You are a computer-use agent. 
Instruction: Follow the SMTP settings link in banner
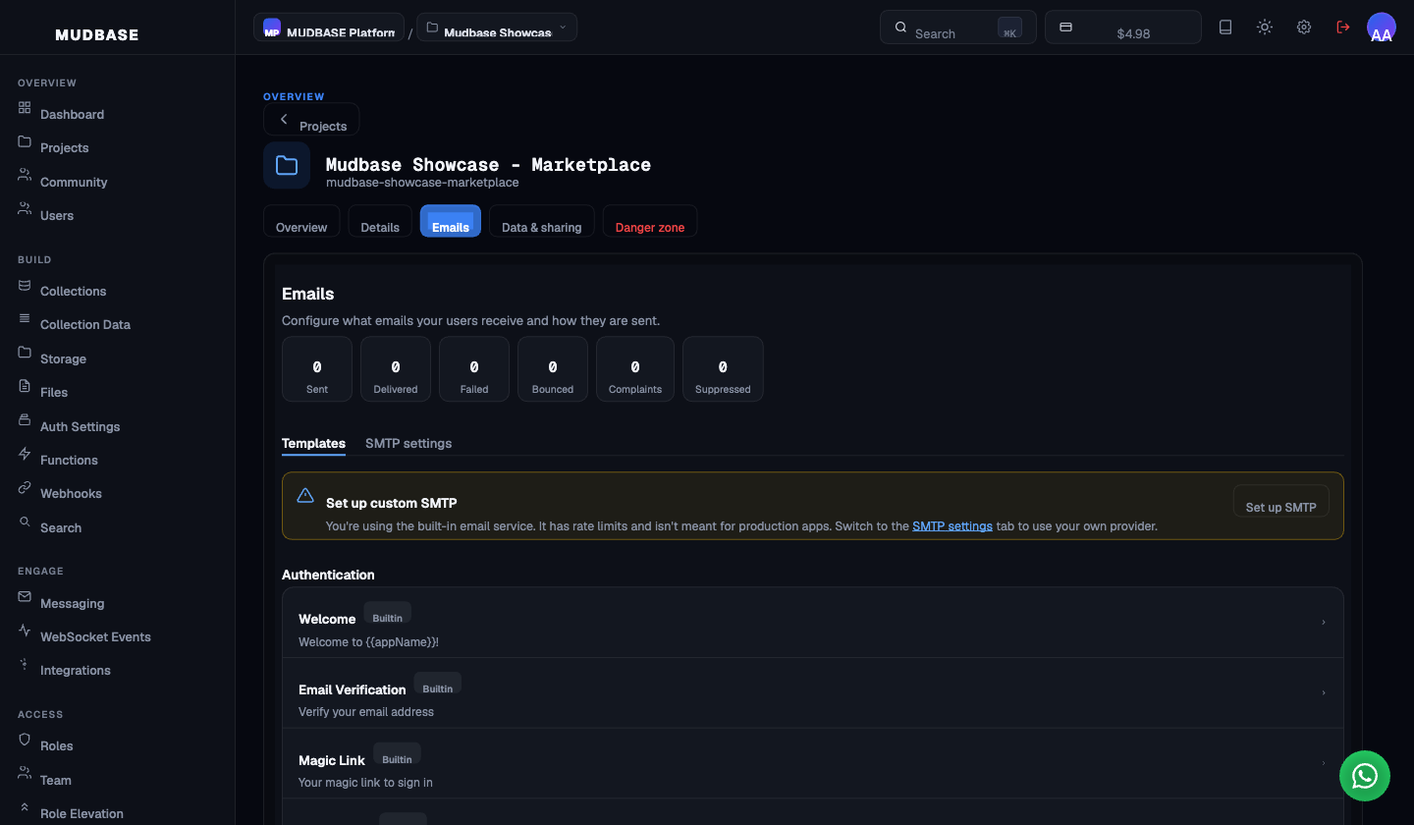(952, 526)
